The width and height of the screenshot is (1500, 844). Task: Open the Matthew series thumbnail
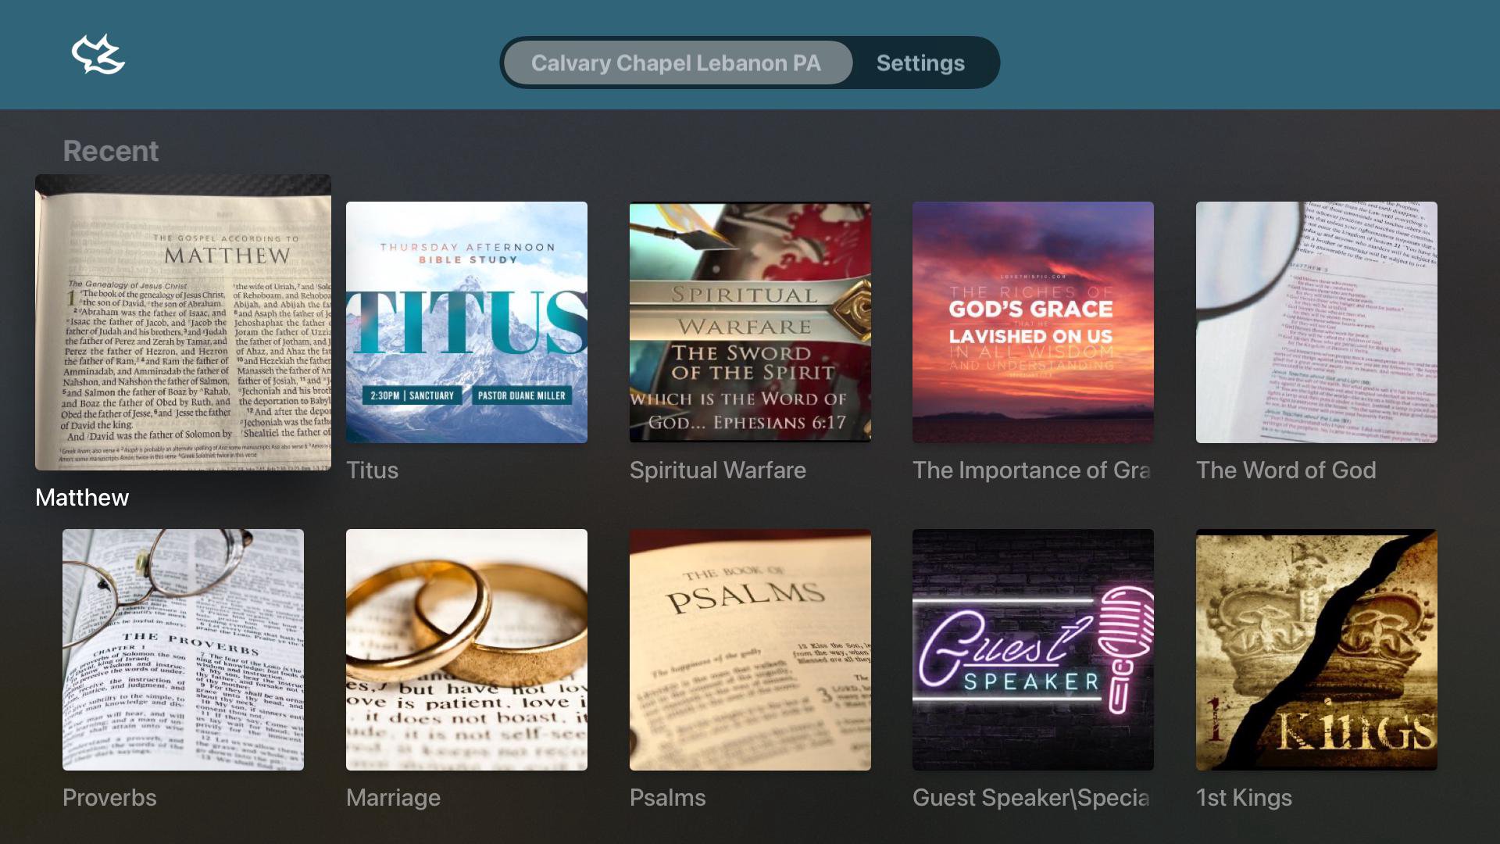click(x=183, y=322)
